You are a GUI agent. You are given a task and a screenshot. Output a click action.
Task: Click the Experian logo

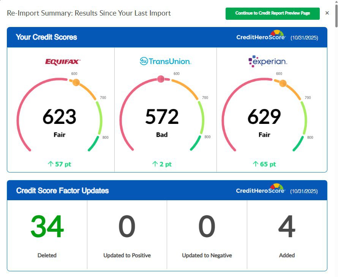[x=268, y=61]
